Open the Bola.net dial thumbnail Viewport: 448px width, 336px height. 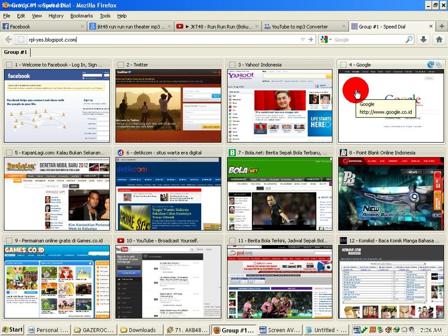280,194
